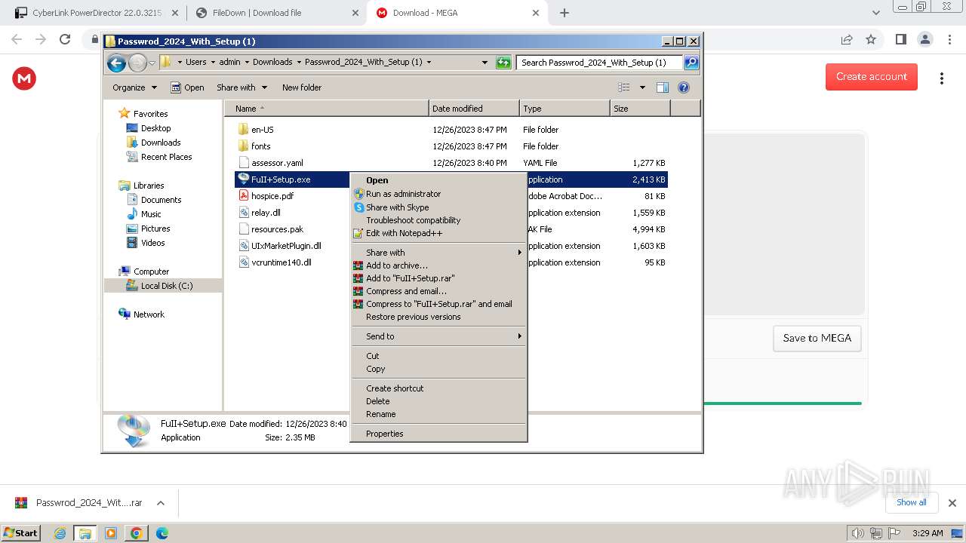Click Open in the context menu
Viewport: 966px width, 543px height.
[438, 180]
